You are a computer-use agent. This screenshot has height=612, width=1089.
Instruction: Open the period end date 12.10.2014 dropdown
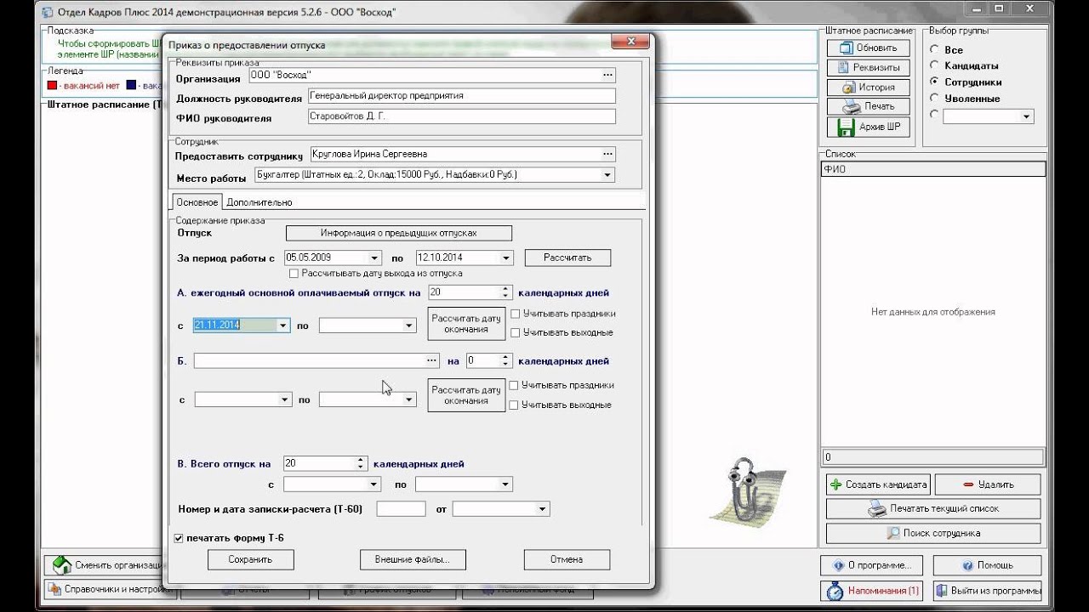(506, 258)
